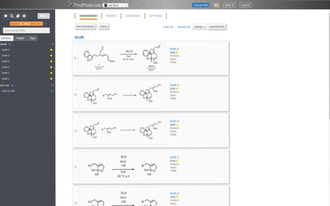Select the Project tab in sidebar
Viewport: 330px width, 206px height.
click(20, 38)
